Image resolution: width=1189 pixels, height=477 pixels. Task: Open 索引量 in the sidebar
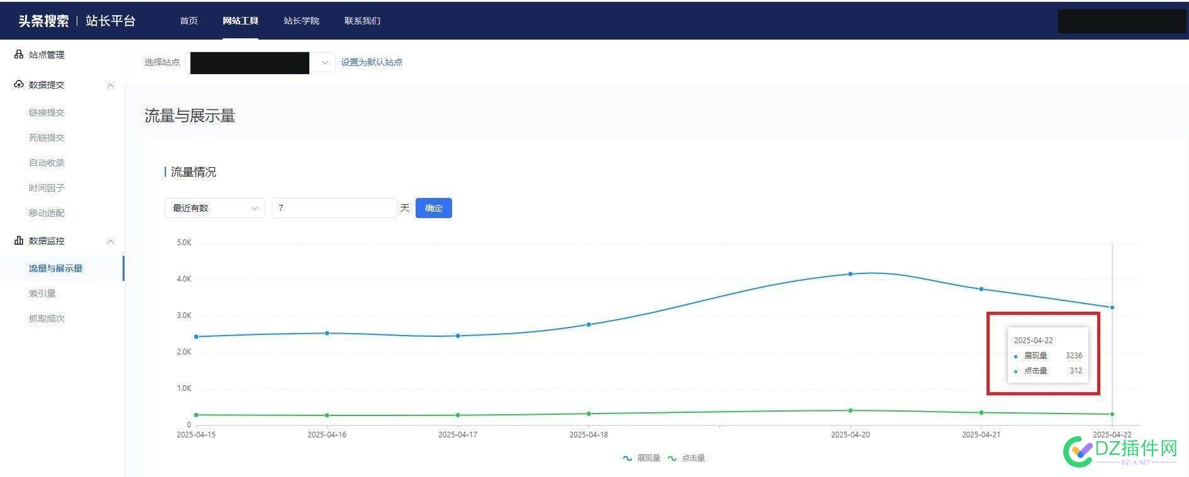tap(42, 293)
